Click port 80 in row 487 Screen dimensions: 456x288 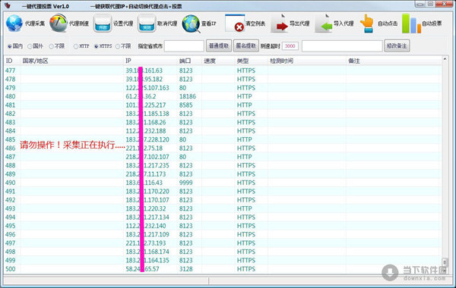click(x=182, y=157)
